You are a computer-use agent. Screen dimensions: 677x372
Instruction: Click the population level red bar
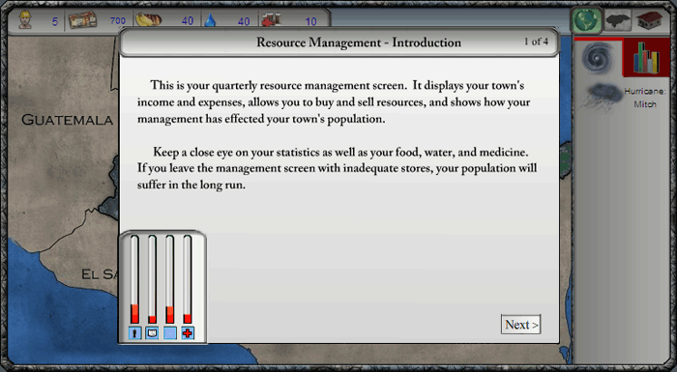pyautogui.click(x=134, y=314)
